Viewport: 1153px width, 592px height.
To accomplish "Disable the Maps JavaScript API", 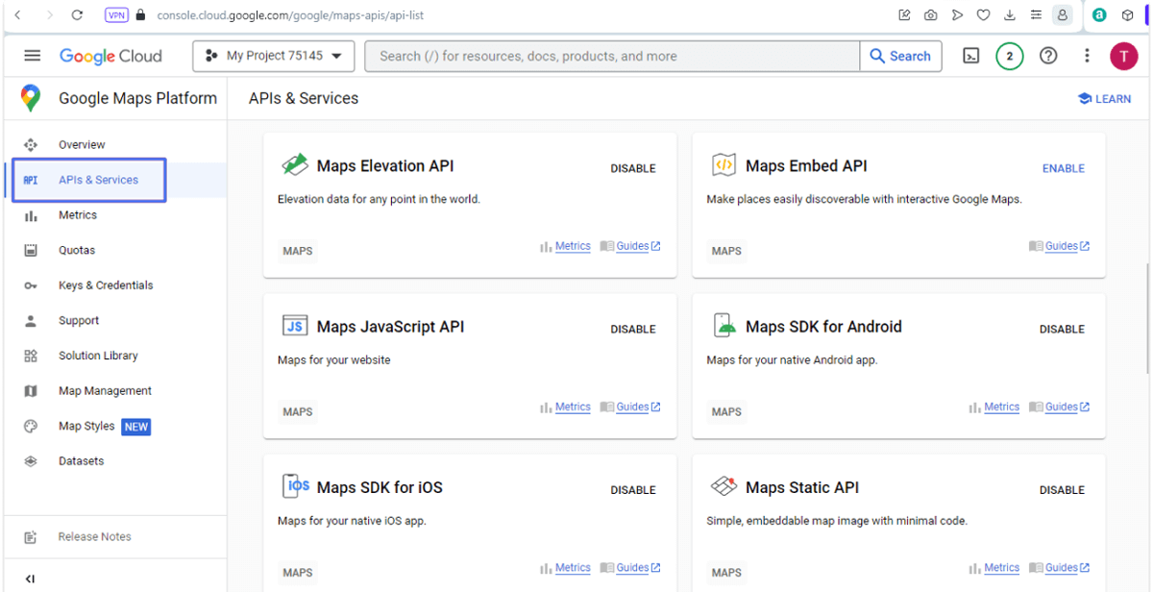I will pos(633,329).
